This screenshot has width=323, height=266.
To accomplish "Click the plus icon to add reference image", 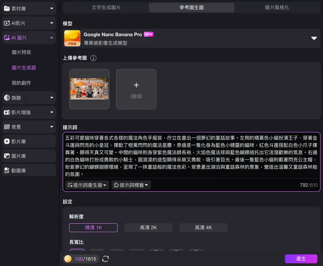I will point(136,85).
